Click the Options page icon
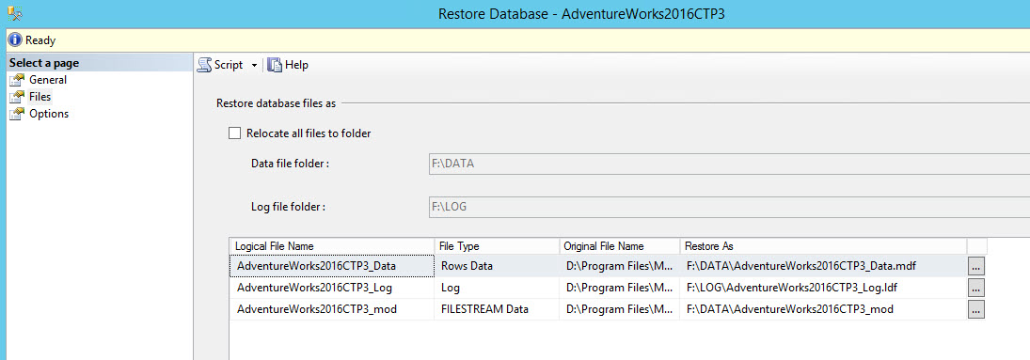 17,114
